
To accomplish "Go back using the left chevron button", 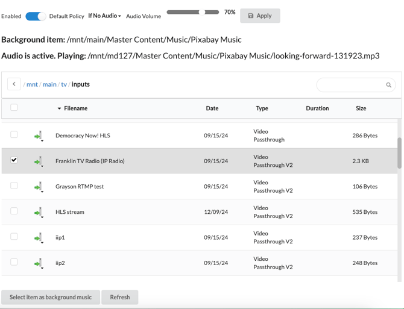I will pyautogui.click(x=14, y=84).
